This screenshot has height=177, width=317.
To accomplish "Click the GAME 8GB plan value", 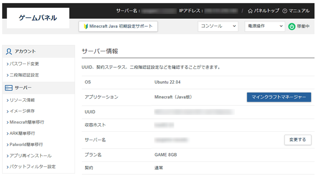I will pos(166,155).
